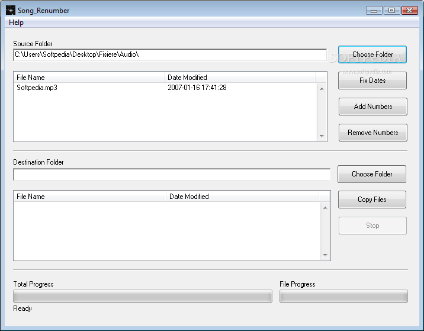
Task: Close the Song_Renumber window
Action: pos(409,11)
